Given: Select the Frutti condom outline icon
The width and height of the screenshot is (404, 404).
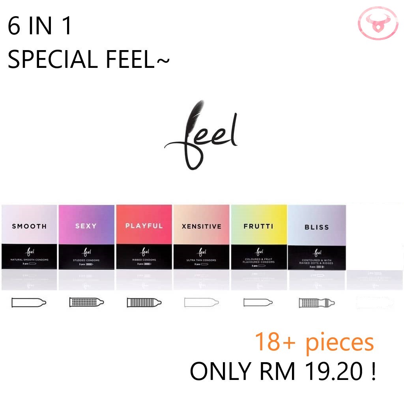Looking at the screenshot, I should coord(258,303).
